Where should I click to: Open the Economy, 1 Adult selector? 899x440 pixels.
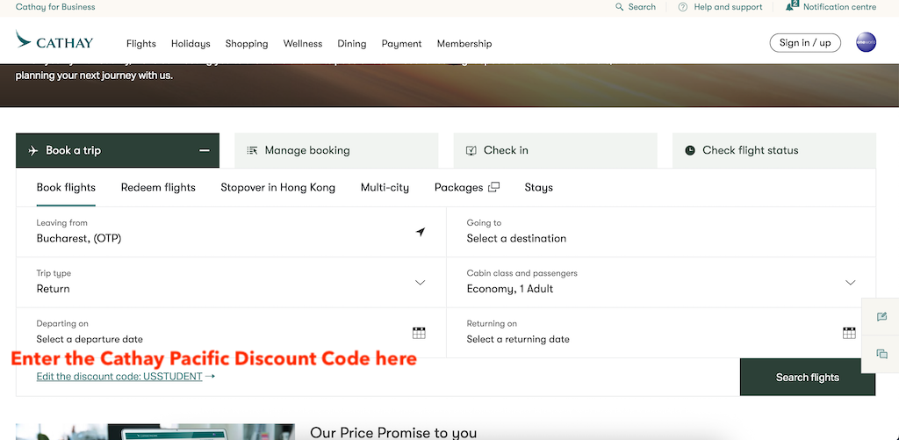pos(661,282)
